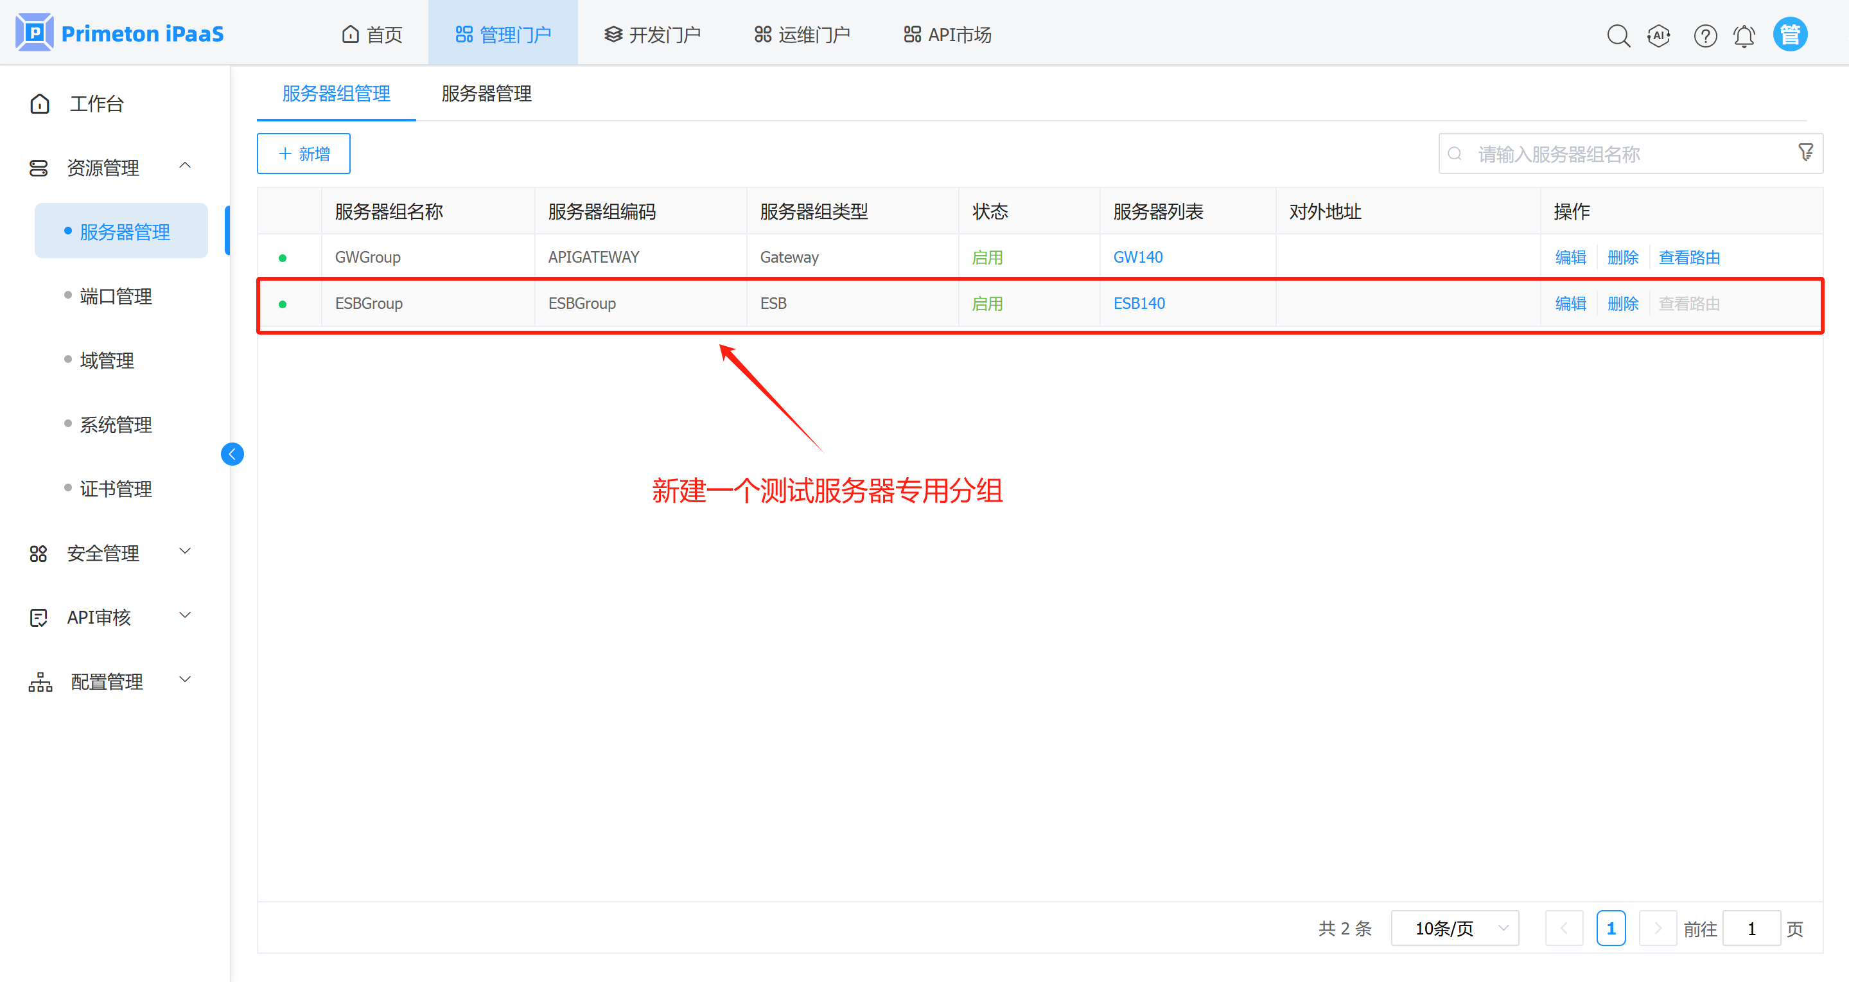Open the AI assistant icon
Screen dimensions: 1849x982
point(1659,35)
